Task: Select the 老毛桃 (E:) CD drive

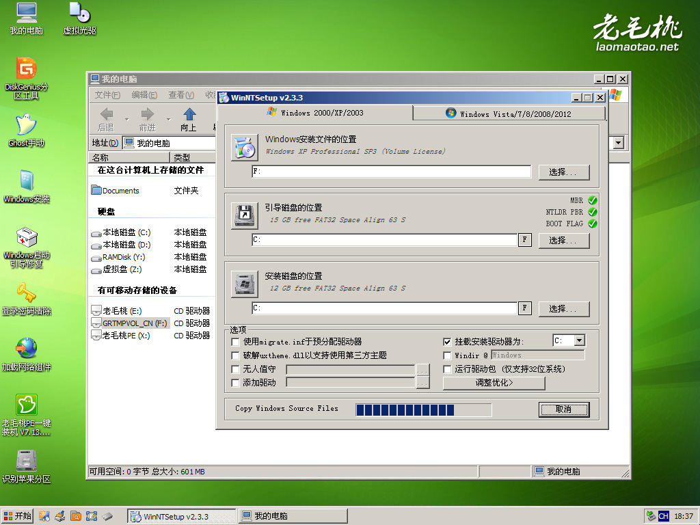Action: tap(116, 311)
